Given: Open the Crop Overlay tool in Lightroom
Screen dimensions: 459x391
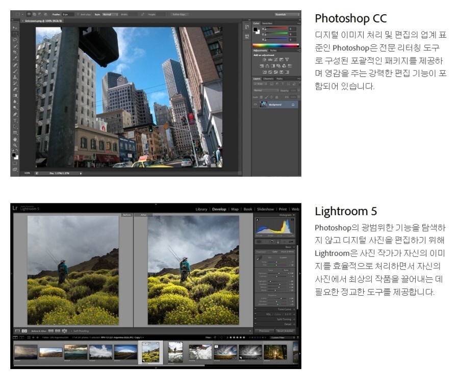Looking at the screenshot, I should pyautogui.click(x=259, y=242).
